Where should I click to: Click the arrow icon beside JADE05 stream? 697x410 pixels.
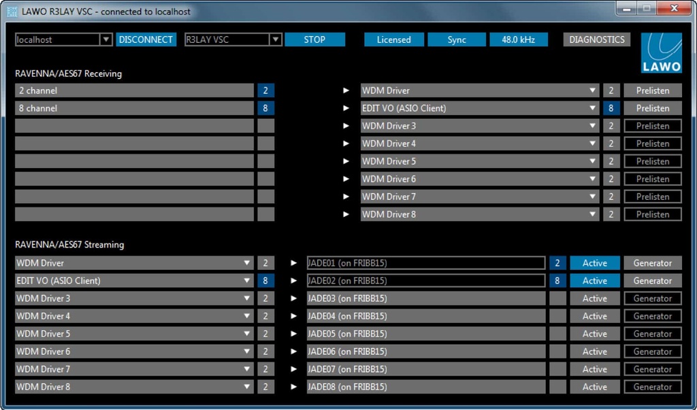pos(293,334)
